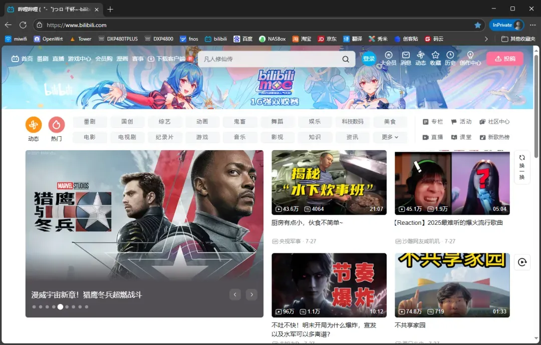Open the 揭秘水下炊事班 video thumbnail
This screenshot has height=345, width=541.
329,182
